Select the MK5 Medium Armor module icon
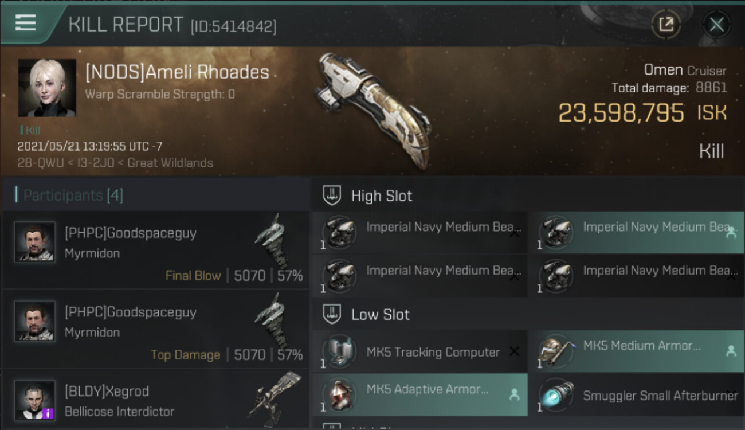Screen dimensions: 745x430 (x=555, y=351)
